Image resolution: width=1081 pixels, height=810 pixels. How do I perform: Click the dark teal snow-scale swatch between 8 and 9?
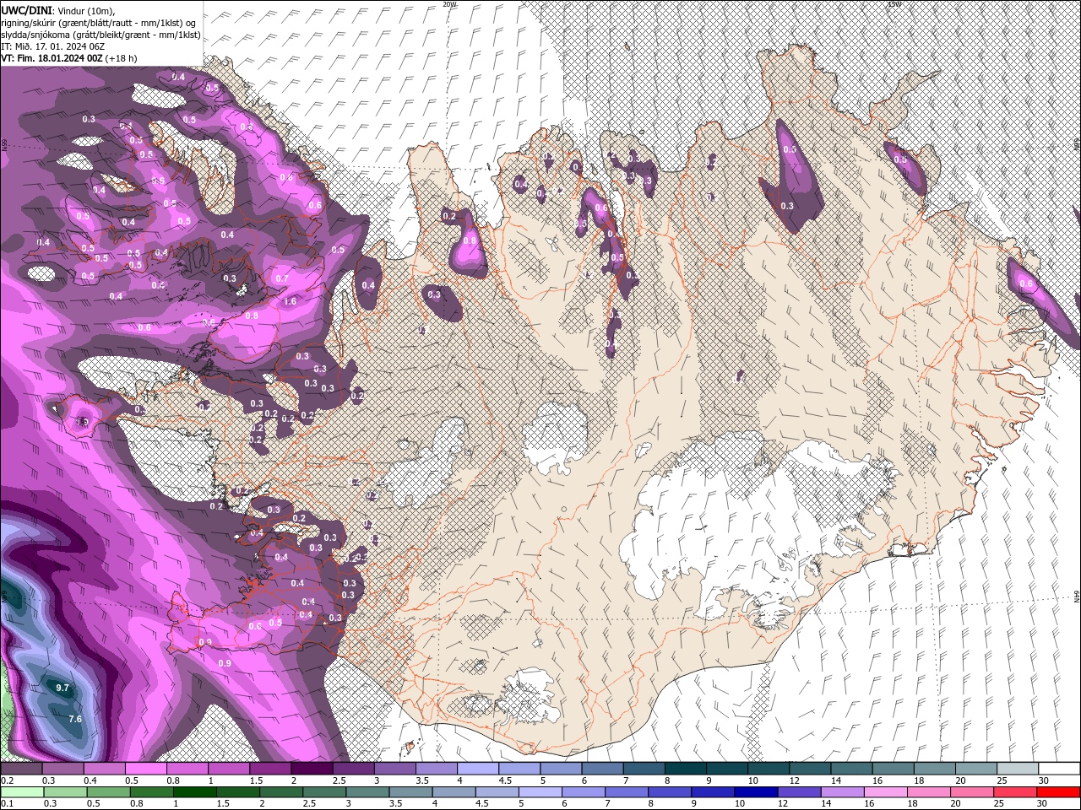coord(686,769)
